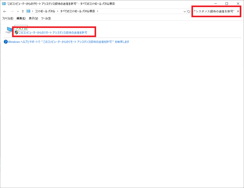
Task: Click the System computer icon
Action: (9, 30)
